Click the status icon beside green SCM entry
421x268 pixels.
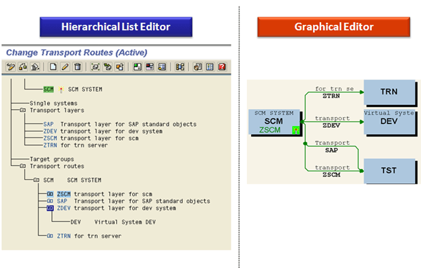coord(61,90)
